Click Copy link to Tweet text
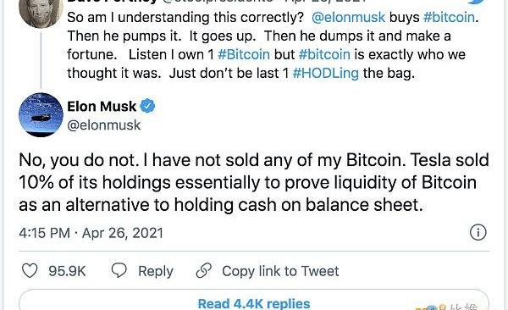Viewport: 508px width, 310px height. pos(280,271)
